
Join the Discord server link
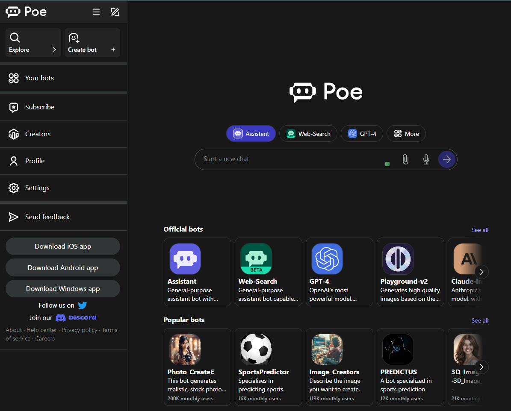tap(76, 317)
